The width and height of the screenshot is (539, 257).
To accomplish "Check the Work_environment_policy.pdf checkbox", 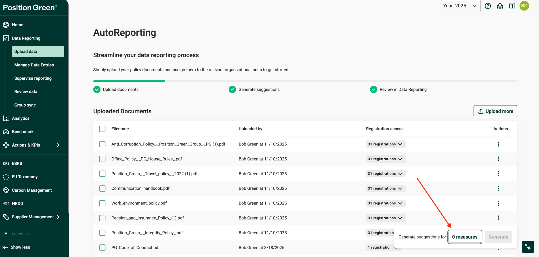I will (102, 203).
